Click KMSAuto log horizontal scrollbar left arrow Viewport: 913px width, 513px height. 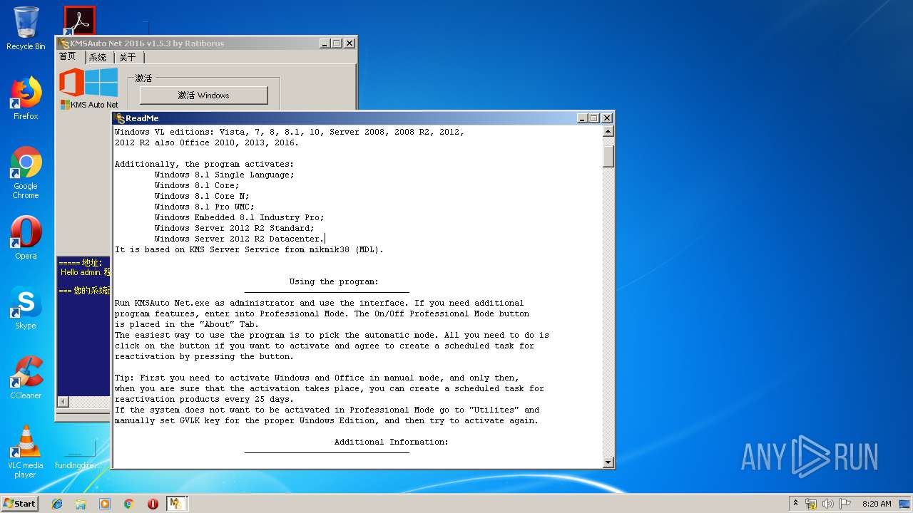[x=63, y=401]
